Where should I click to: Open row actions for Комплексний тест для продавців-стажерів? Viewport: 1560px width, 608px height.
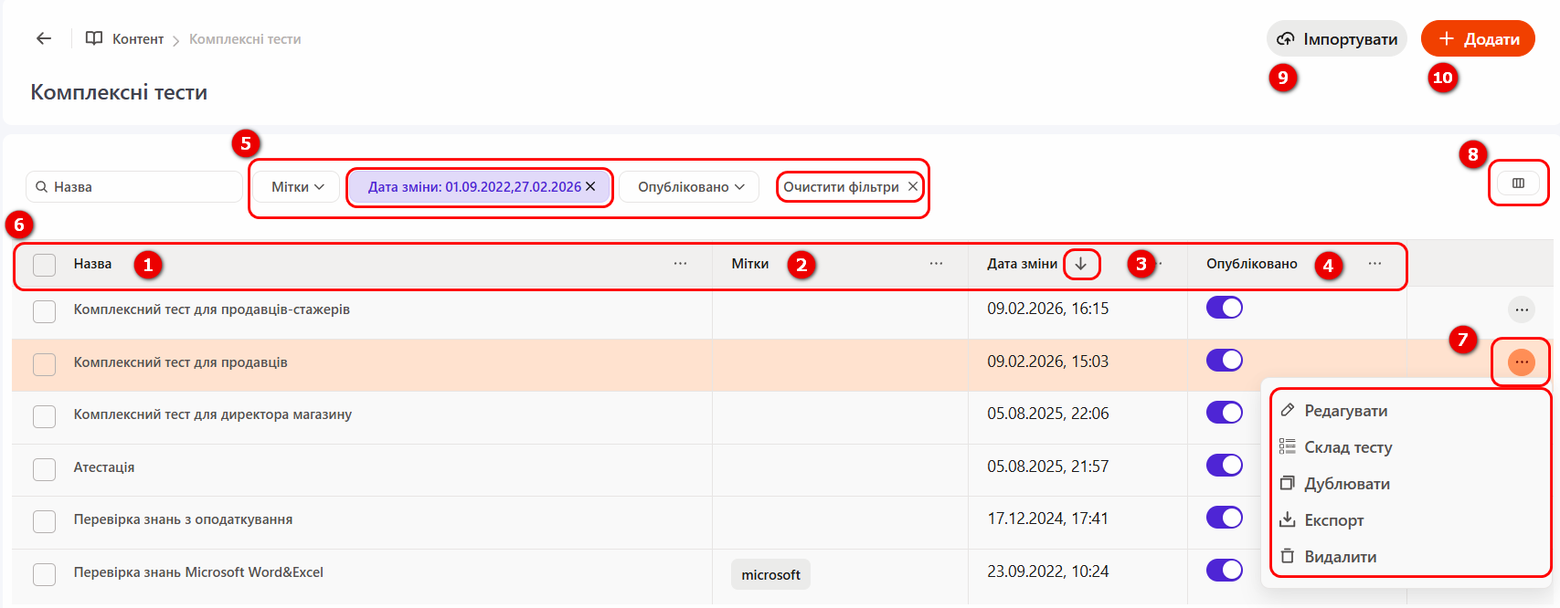tap(1521, 309)
